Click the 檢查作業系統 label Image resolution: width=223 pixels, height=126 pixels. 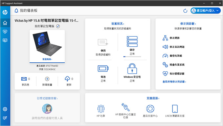(177, 65)
